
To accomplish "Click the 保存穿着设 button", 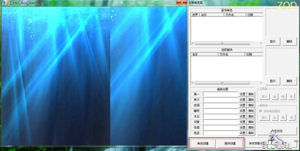I will coord(256,143).
